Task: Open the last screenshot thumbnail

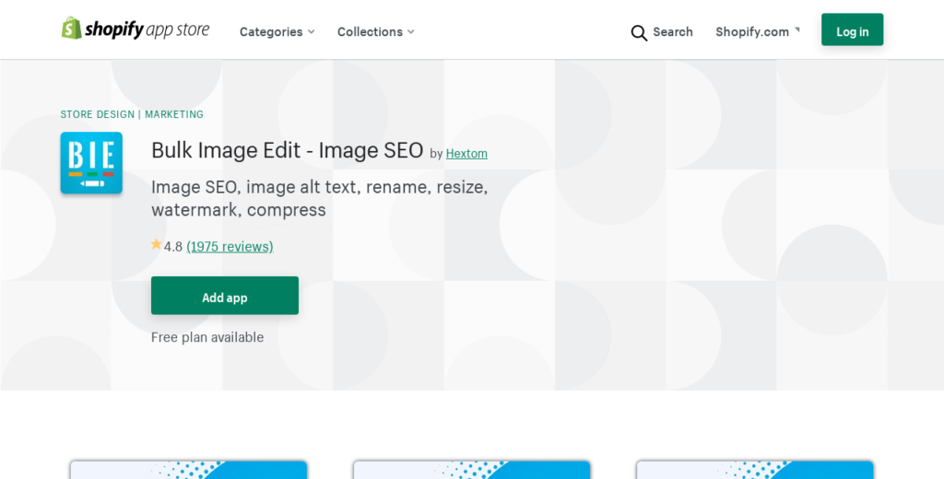Action: [755, 470]
